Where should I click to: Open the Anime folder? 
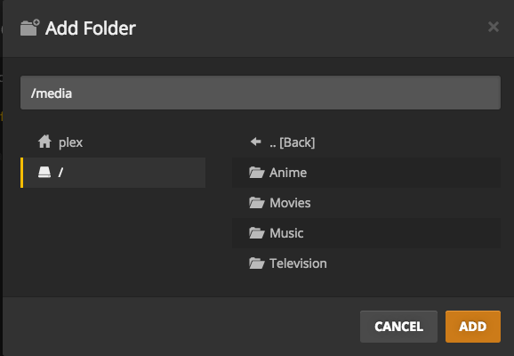[x=366, y=173]
